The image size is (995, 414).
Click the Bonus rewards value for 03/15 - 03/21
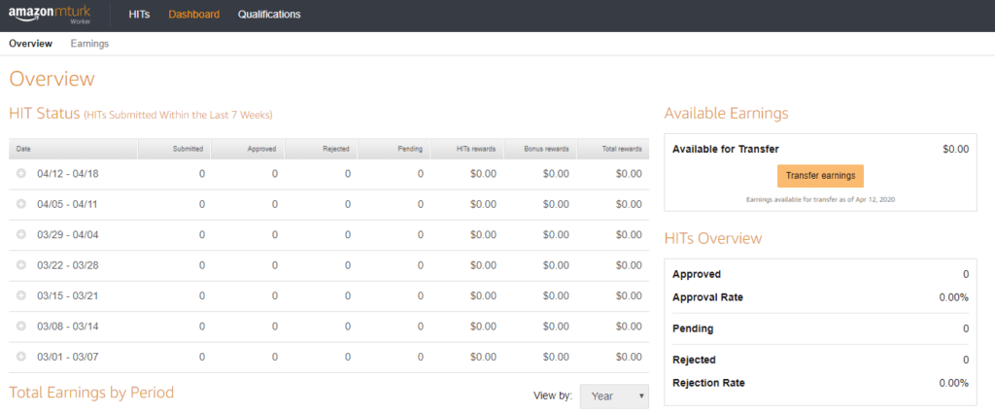(x=556, y=295)
